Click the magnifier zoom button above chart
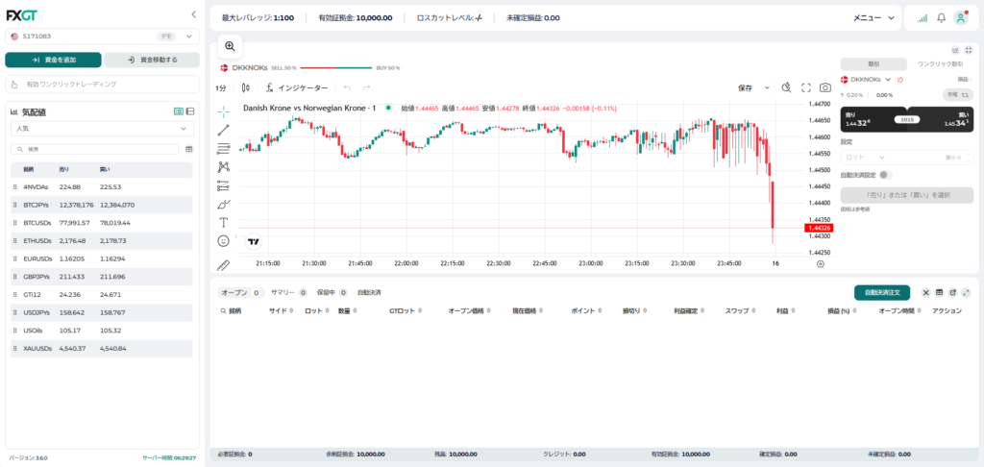 click(230, 46)
